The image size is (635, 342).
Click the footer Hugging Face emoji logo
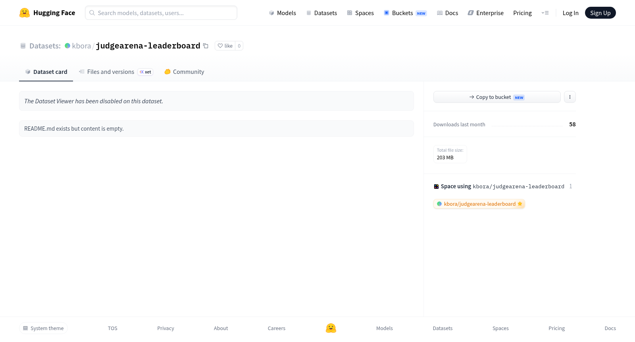pos(331,328)
